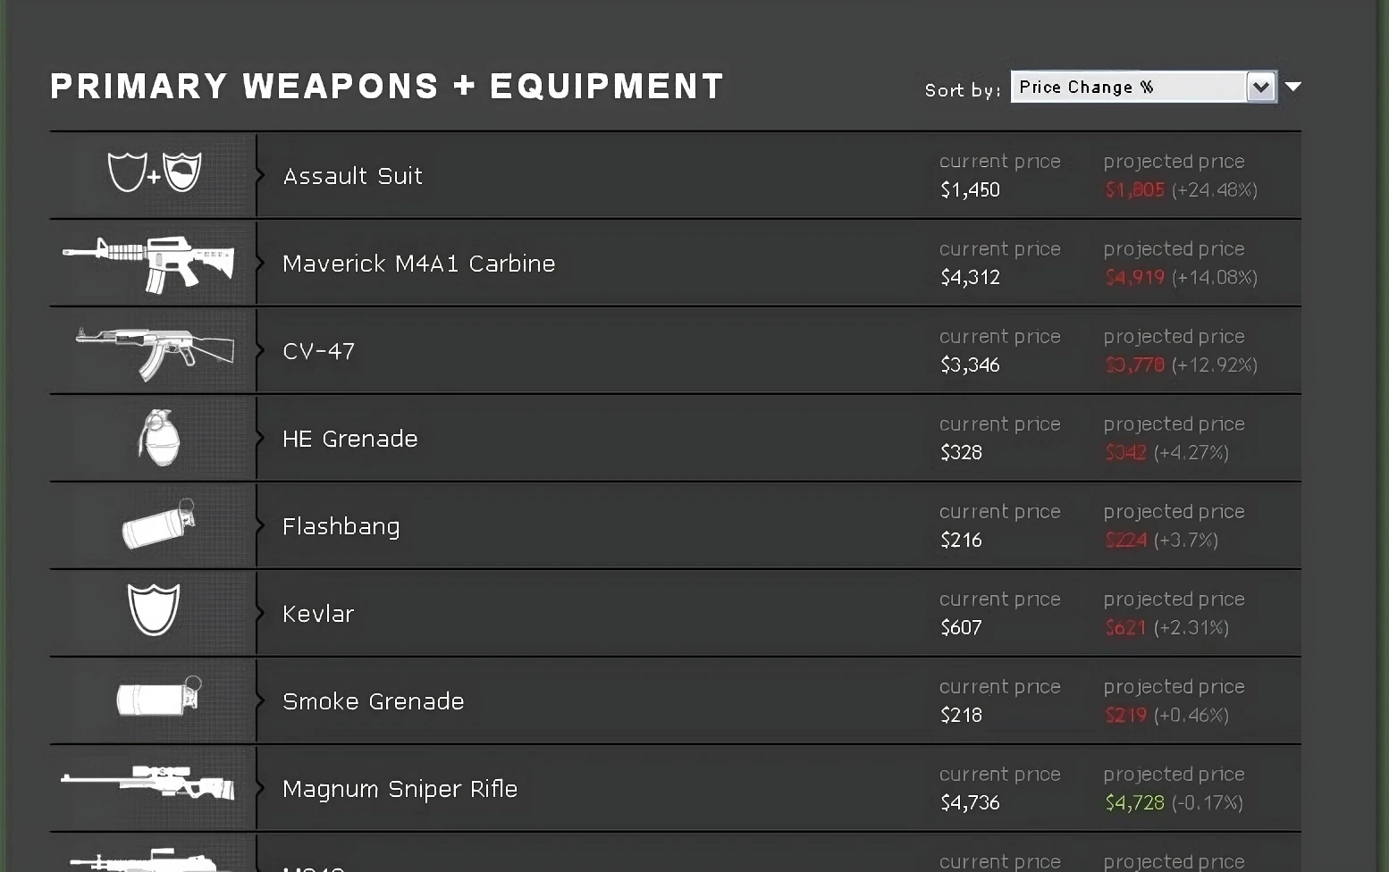This screenshot has height=872, width=1389.
Task: Click the Maverick M4A1 Carbine rifle icon
Action: pyautogui.click(x=149, y=262)
